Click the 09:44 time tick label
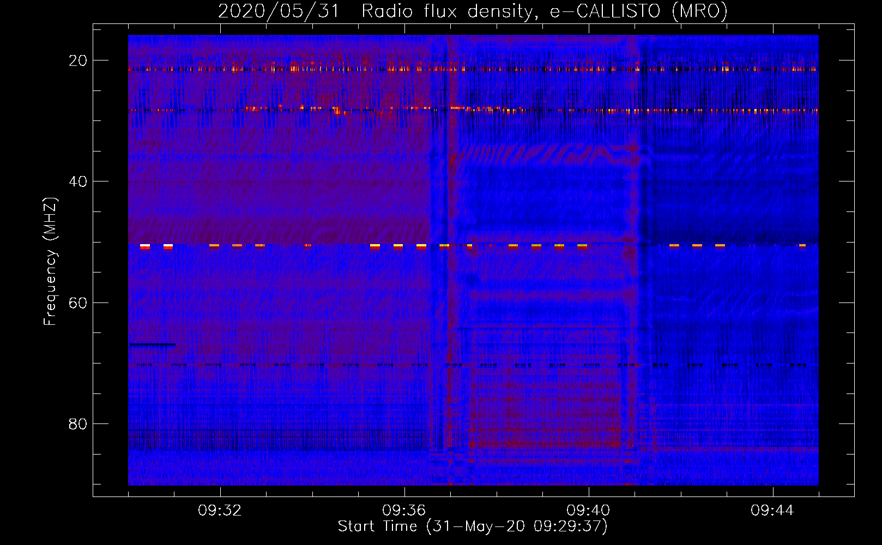882x545 pixels. pyautogui.click(x=773, y=511)
